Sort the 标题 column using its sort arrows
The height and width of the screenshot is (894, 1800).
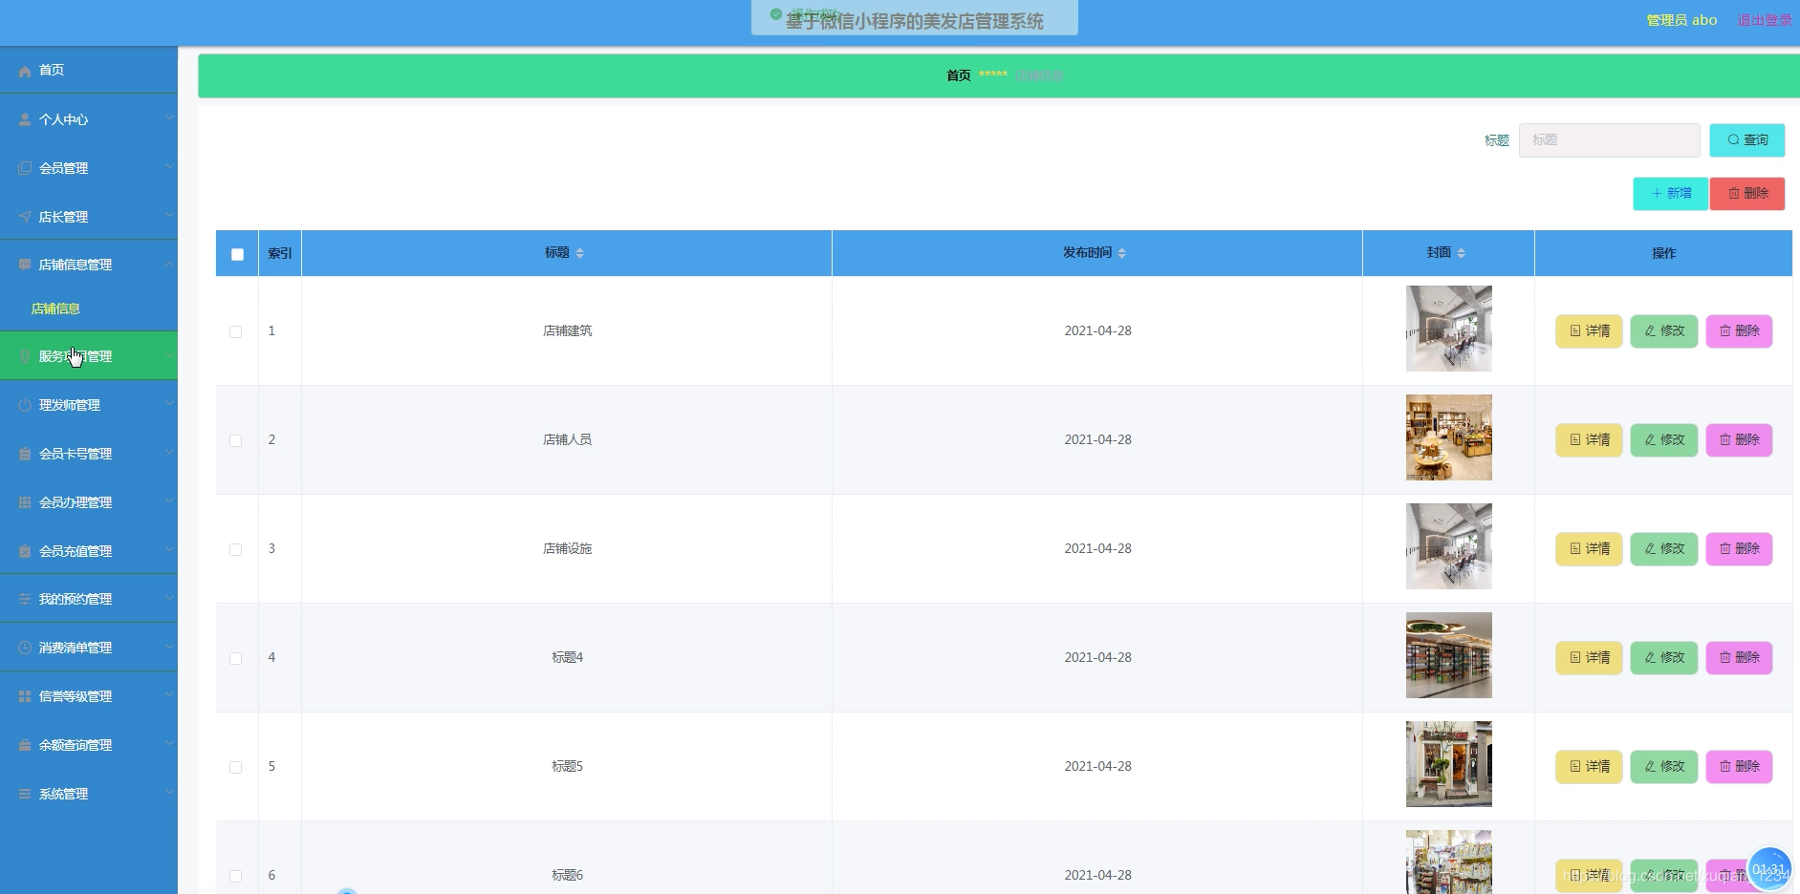click(579, 253)
